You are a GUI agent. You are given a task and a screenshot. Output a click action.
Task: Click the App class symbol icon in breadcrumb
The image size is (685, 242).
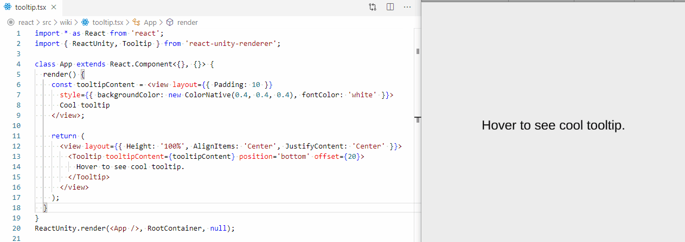(x=136, y=23)
